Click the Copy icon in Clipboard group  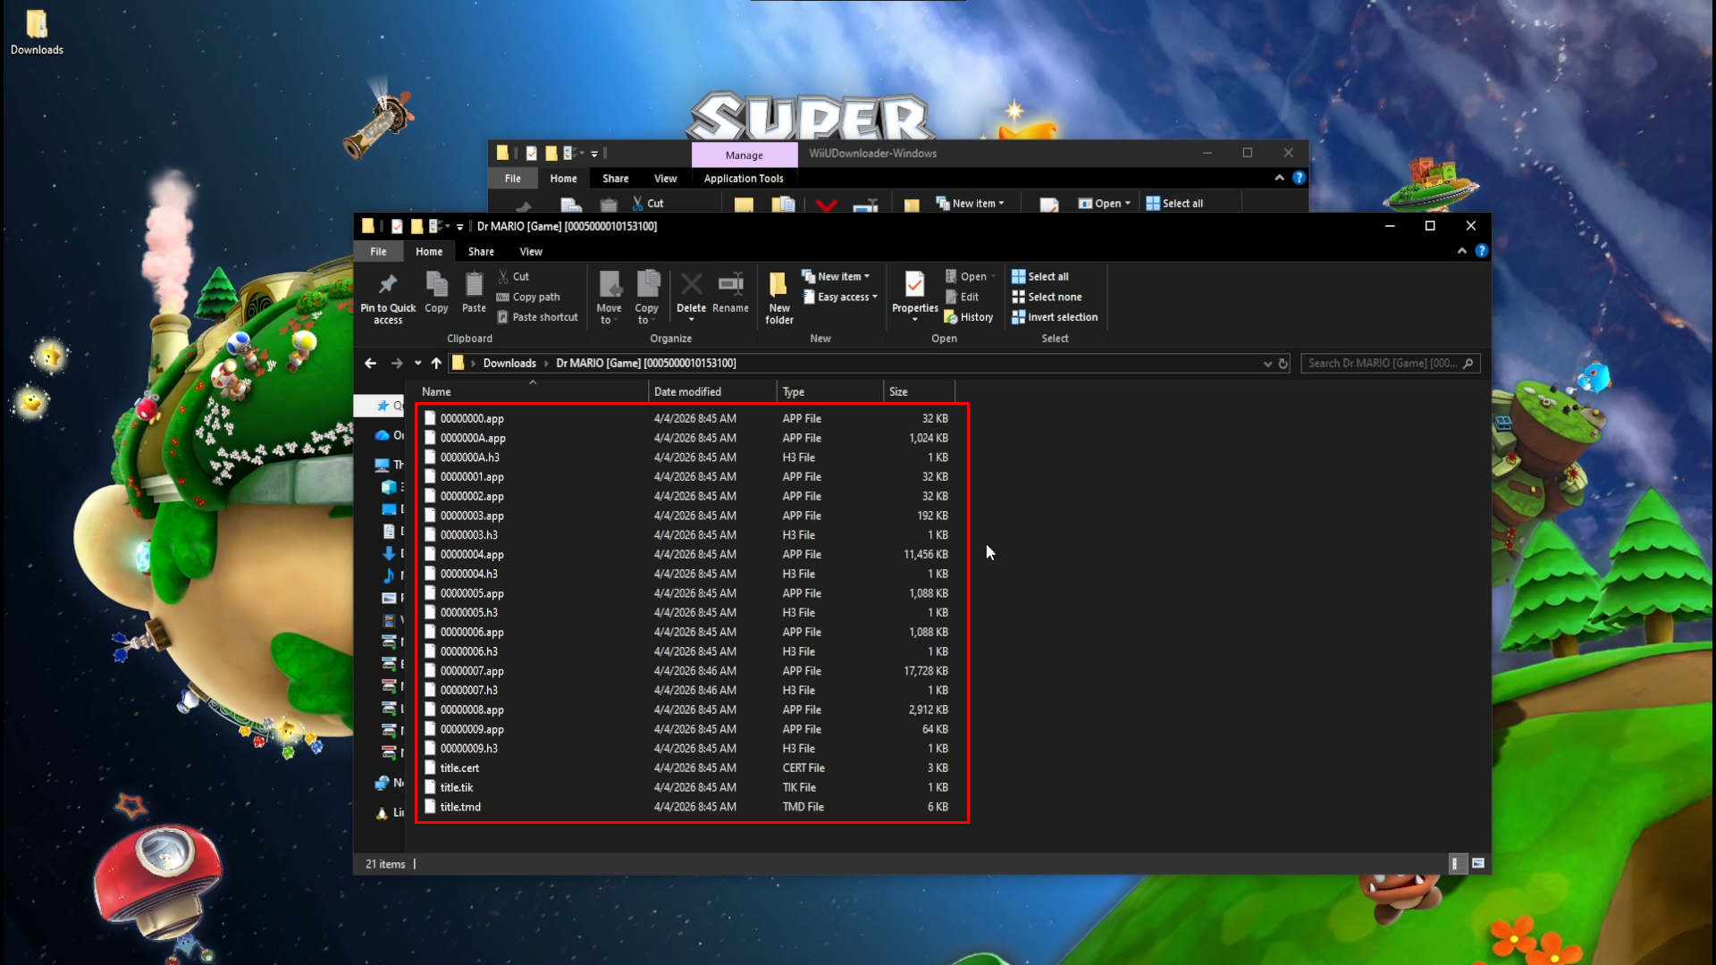pos(436,286)
